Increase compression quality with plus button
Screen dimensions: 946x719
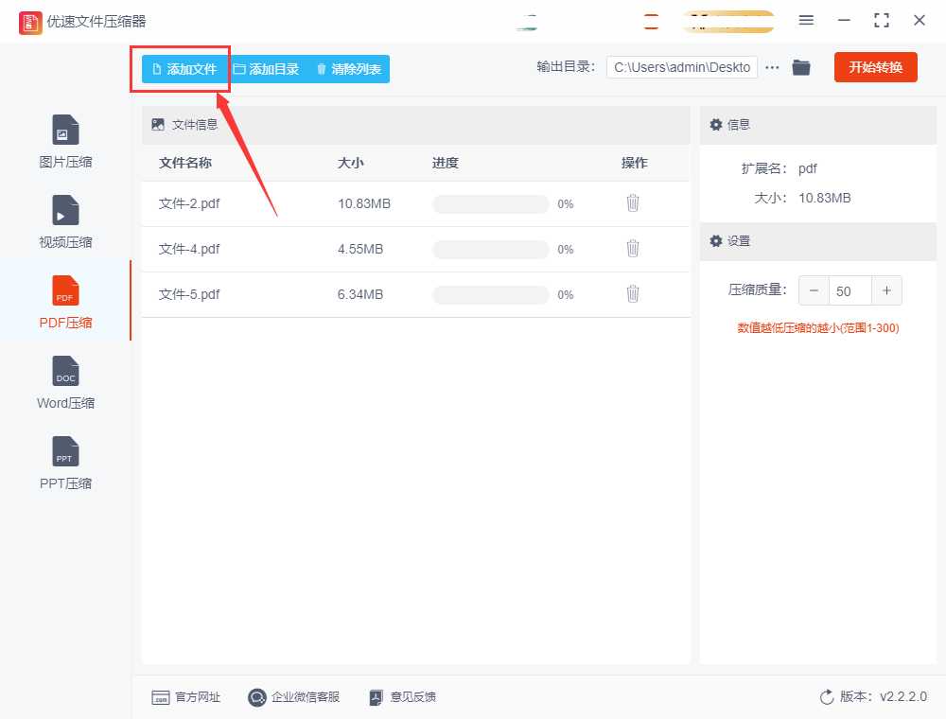[x=887, y=290]
